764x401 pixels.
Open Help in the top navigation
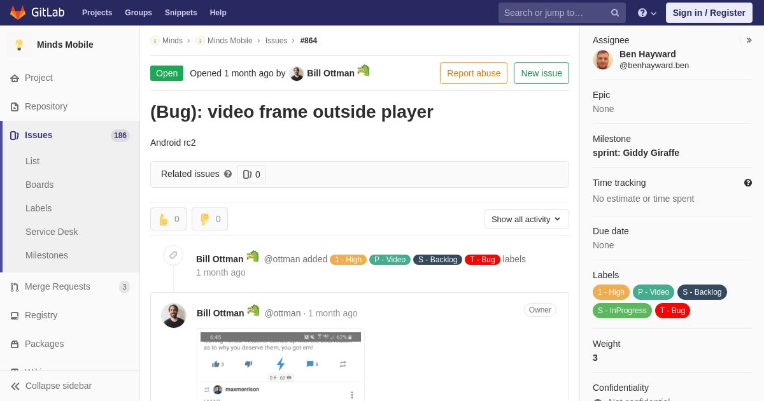[x=218, y=13]
